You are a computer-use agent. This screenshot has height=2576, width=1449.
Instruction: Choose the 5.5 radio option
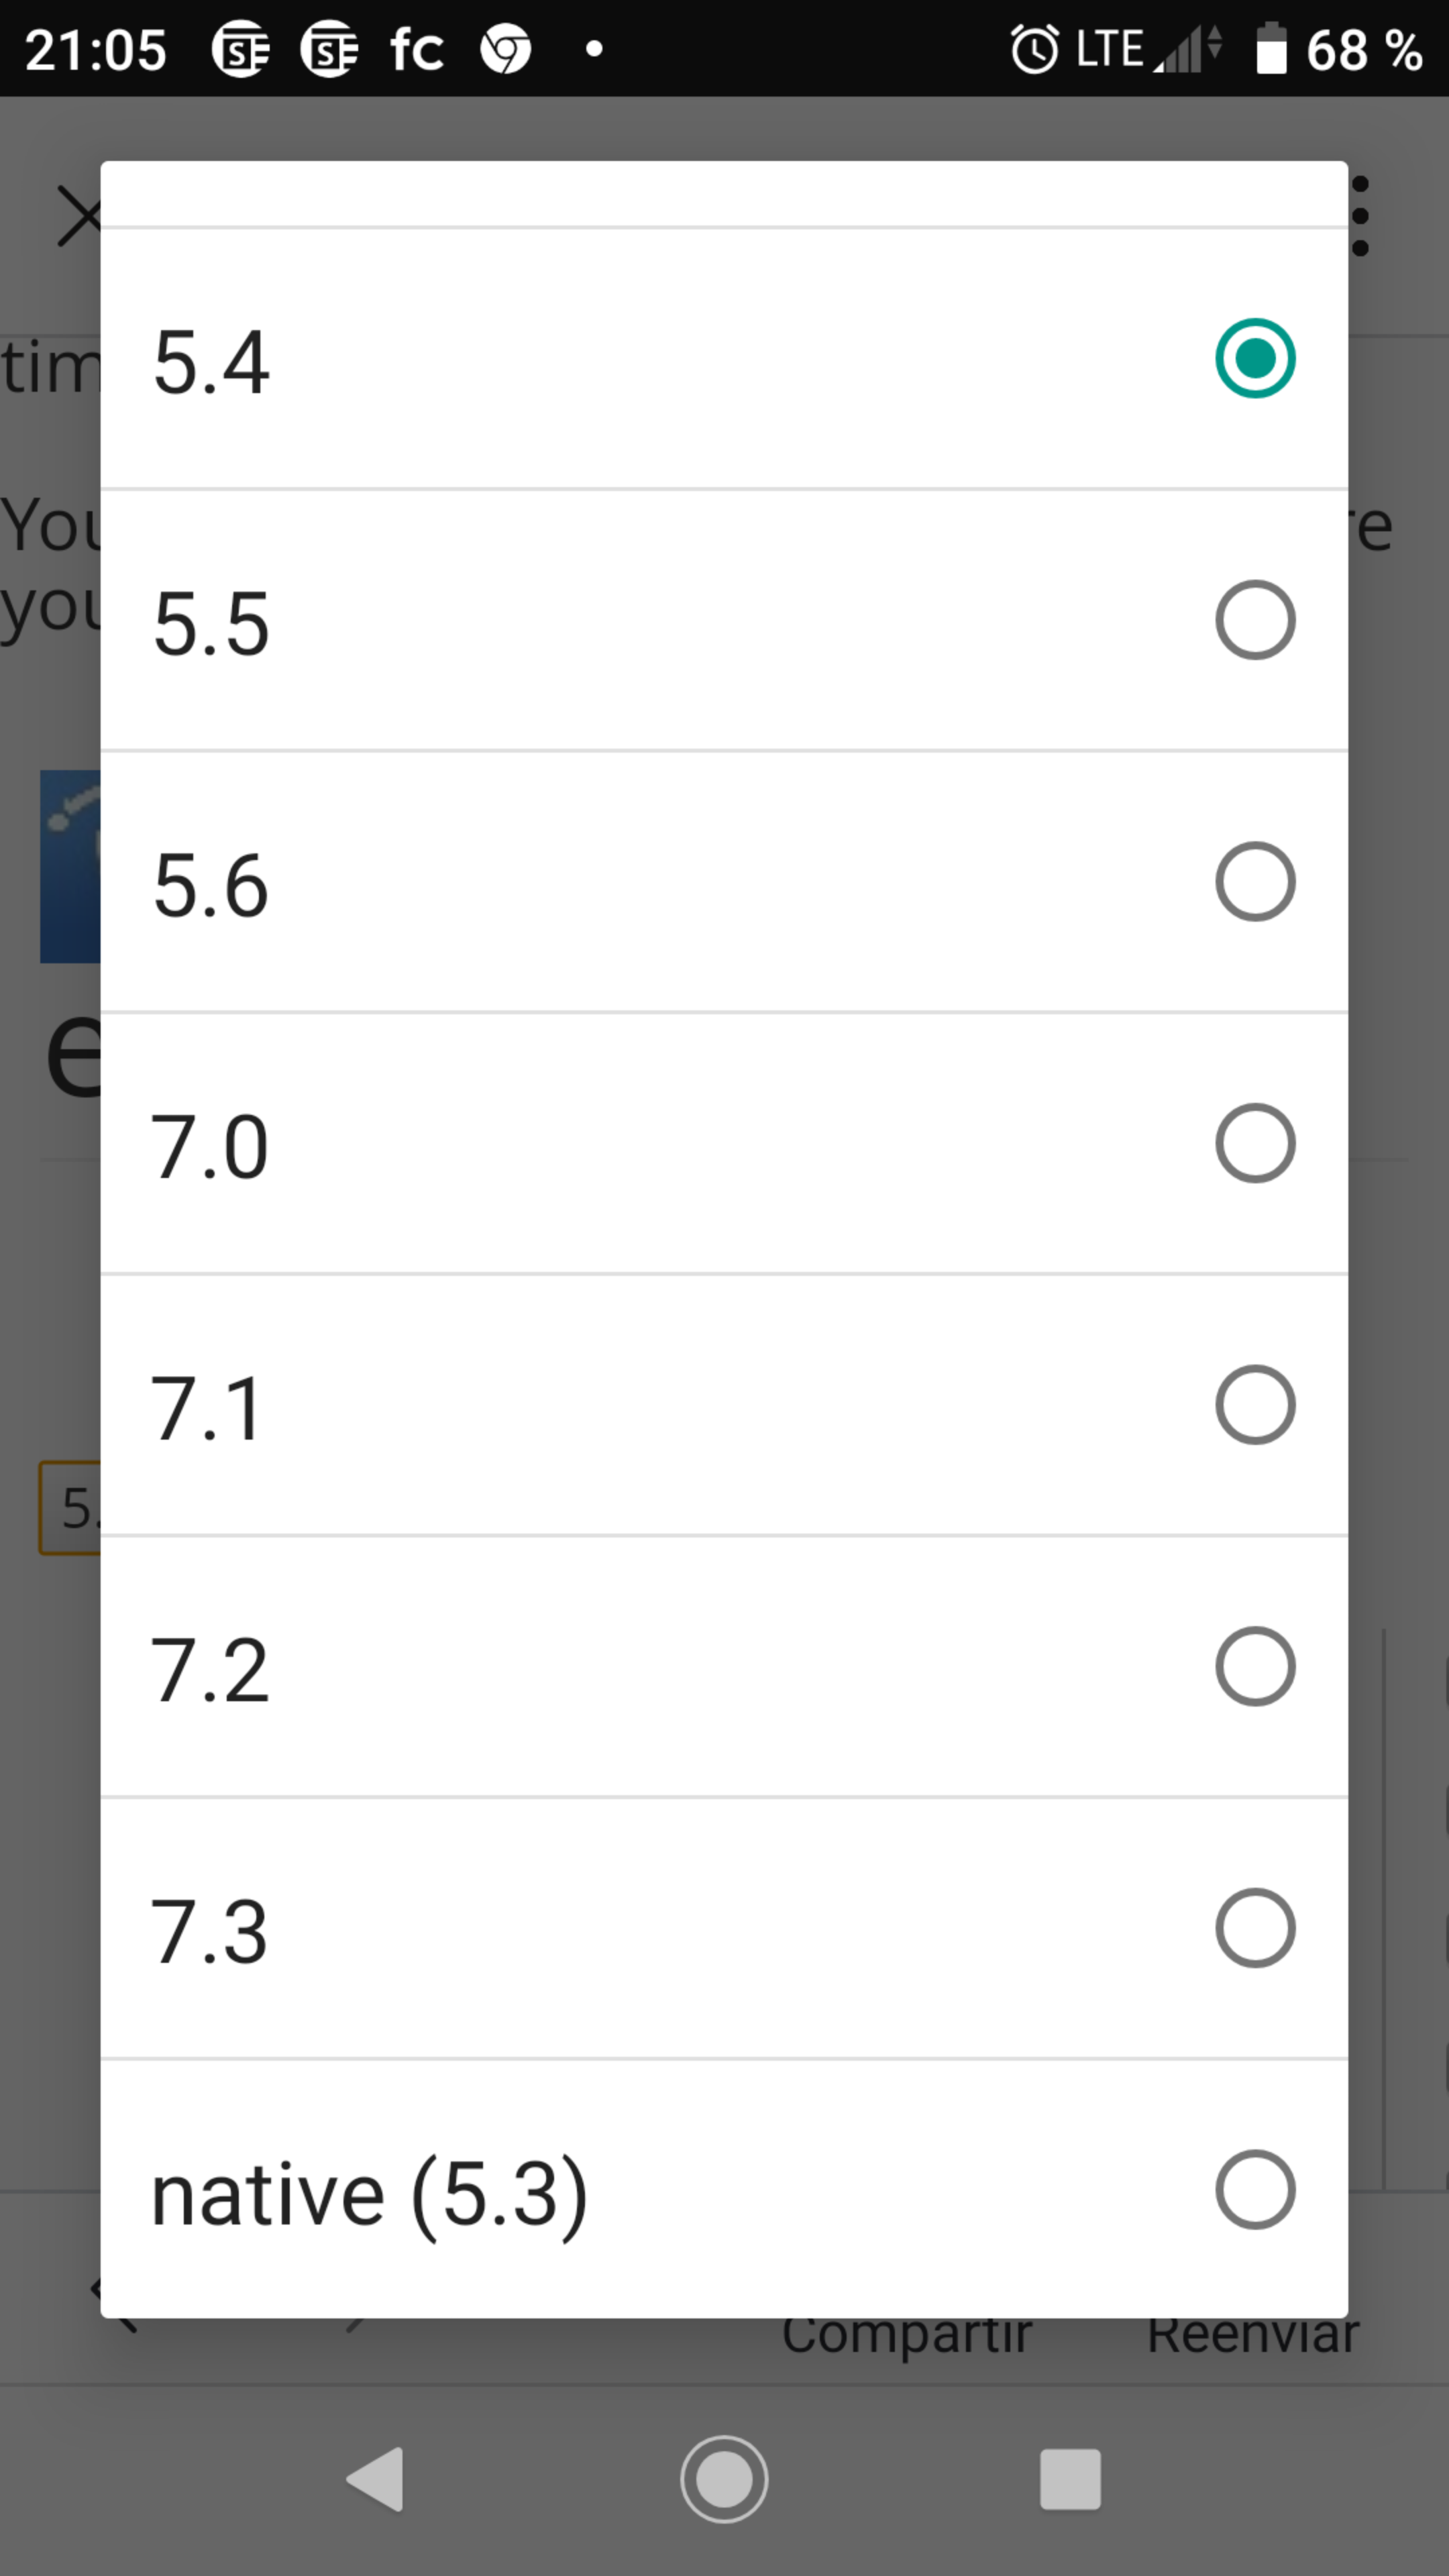(x=1254, y=620)
